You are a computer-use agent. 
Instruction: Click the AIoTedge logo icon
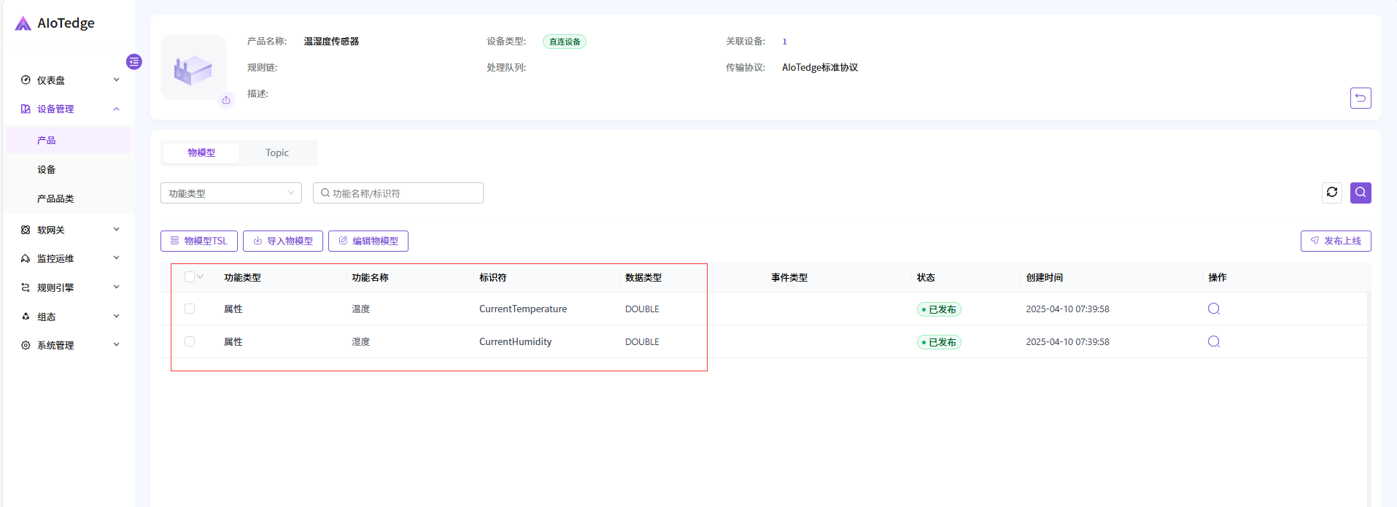click(23, 23)
